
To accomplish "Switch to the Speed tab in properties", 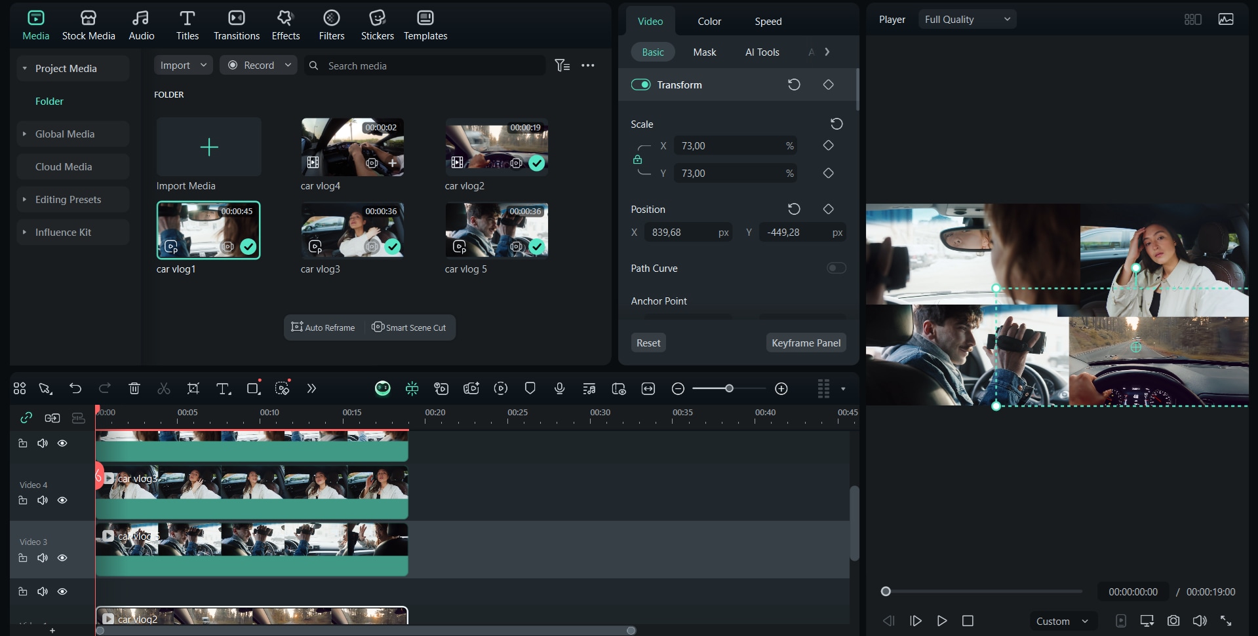I will (768, 21).
